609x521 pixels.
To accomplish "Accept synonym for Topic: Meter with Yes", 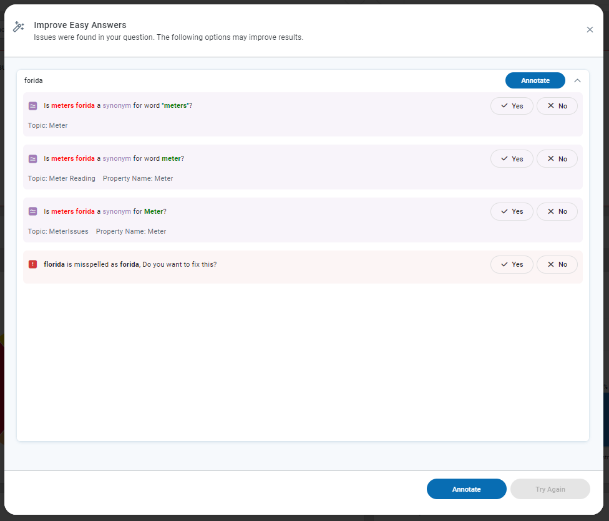I will point(511,106).
